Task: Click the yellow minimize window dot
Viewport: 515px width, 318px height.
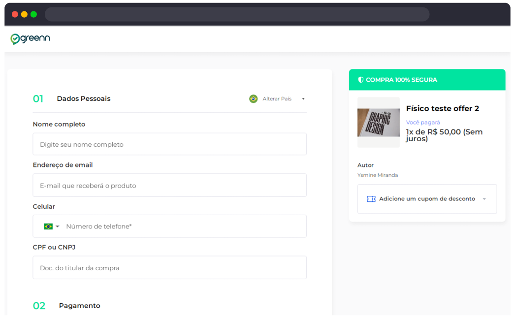Action: pyautogui.click(x=24, y=14)
